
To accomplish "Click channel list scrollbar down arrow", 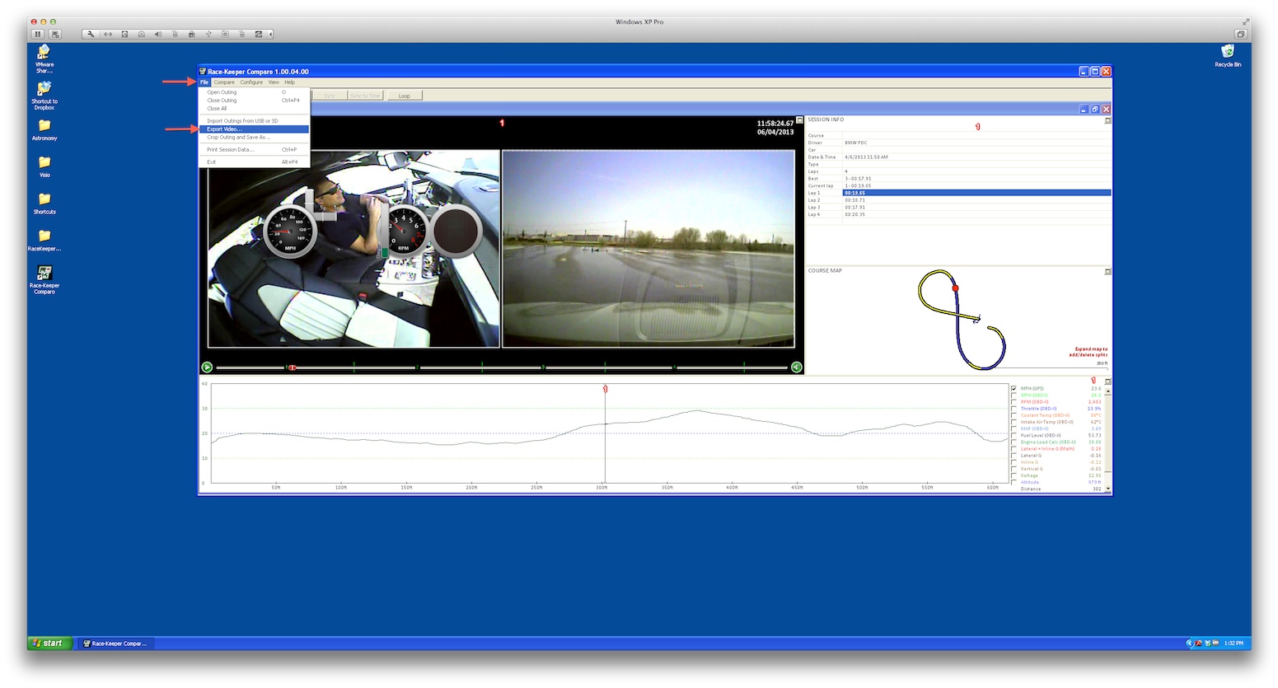I will tap(1108, 489).
